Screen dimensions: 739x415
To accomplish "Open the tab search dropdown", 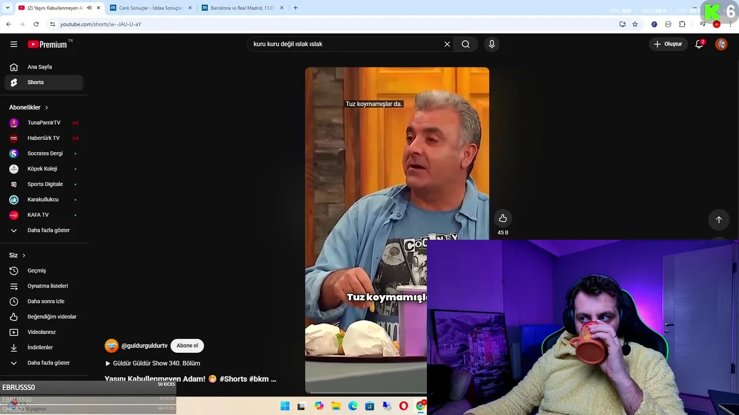I will [x=8, y=8].
